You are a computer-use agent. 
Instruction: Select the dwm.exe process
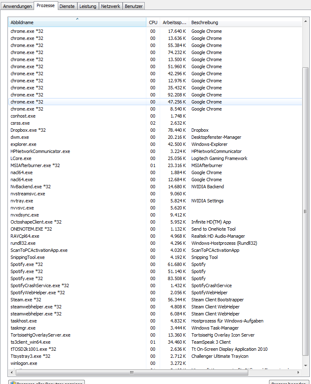(x=155, y=138)
